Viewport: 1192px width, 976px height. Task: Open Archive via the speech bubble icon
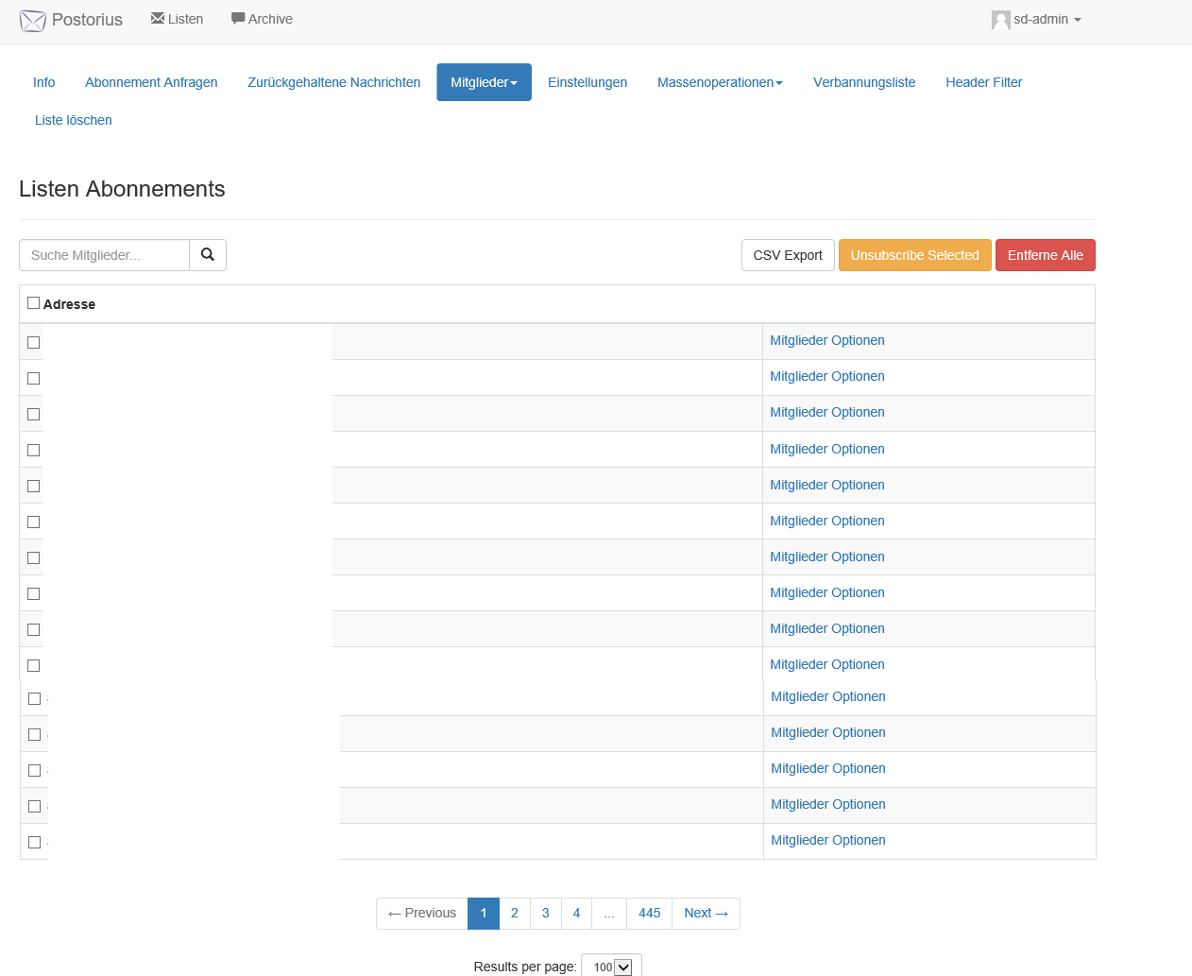coord(238,19)
